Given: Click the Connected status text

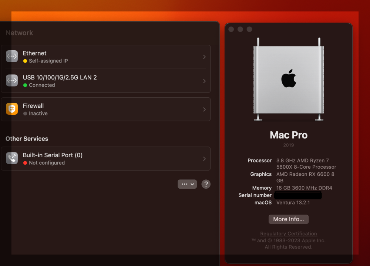Looking at the screenshot, I should (x=42, y=85).
